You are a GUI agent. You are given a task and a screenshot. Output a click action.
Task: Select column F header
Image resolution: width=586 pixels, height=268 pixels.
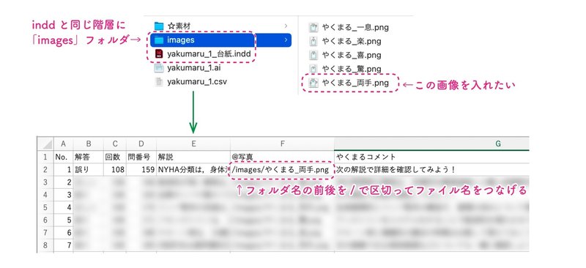(282, 144)
